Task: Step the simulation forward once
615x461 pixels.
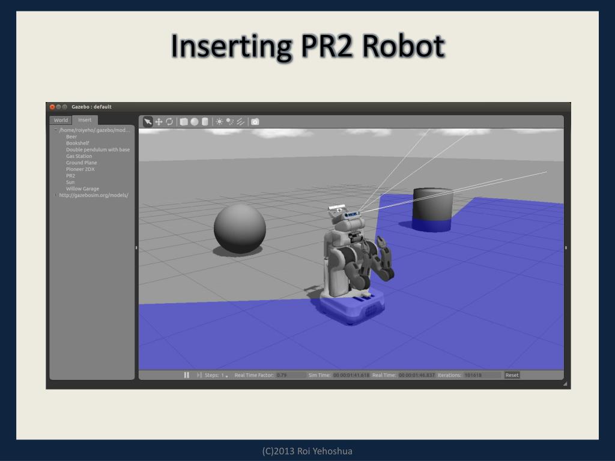Action: (x=199, y=375)
